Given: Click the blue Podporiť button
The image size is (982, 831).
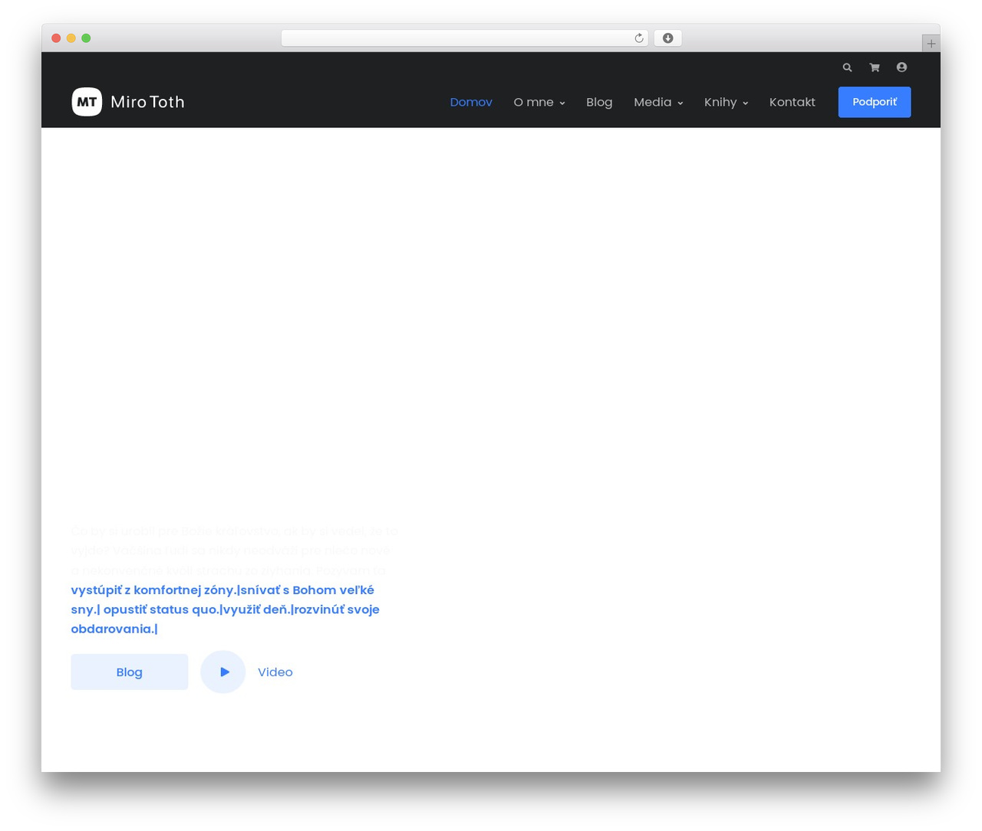Looking at the screenshot, I should [875, 102].
